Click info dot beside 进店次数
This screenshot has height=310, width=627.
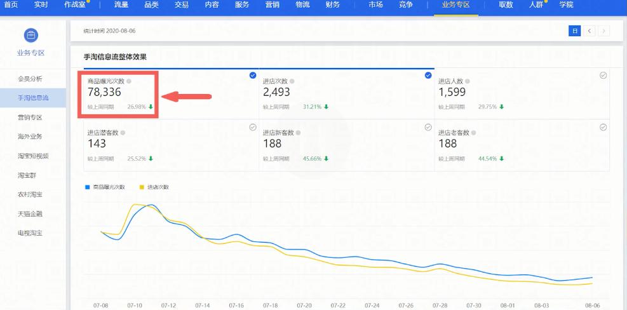pos(292,81)
